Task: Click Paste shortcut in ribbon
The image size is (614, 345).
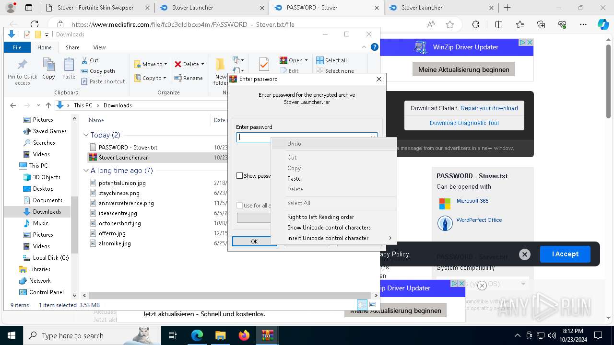Action: [x=103, y=81]
